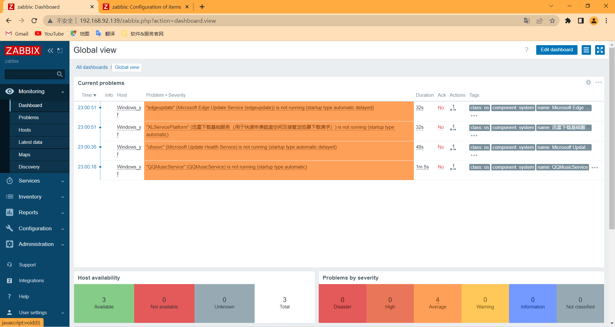Image resolution: width=615 pixels, height=327 pixels.
Task: Hide the sidebar using the small square icon
Action: click(x=60, y=51)
